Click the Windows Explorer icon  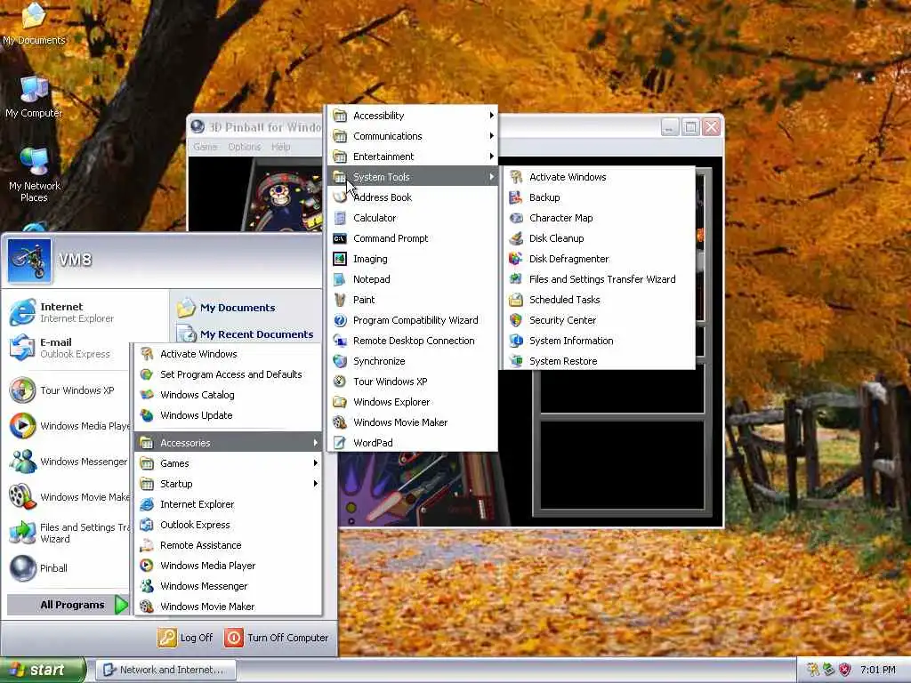pyautogui.click(x=340, y=402)
